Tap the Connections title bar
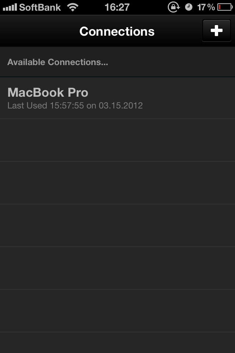Screen dimensions: 235x353 coord(117,31)
